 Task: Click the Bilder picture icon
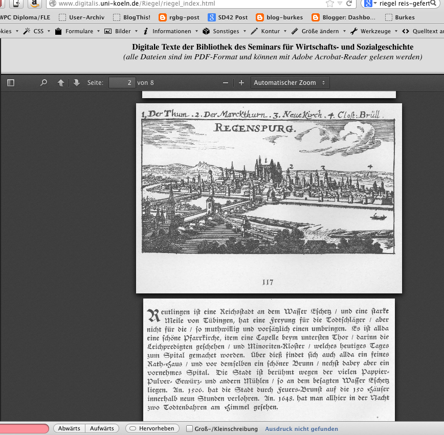[x=108, y=31]
